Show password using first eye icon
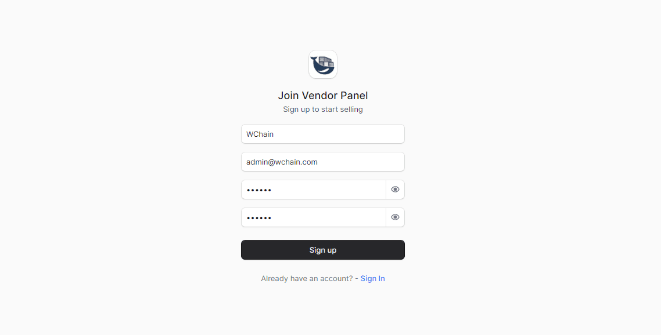The height and width of the screenshot is (335, 661). (x=395, y=190)
